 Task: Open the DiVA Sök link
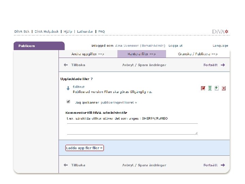(x=22, y=31)
